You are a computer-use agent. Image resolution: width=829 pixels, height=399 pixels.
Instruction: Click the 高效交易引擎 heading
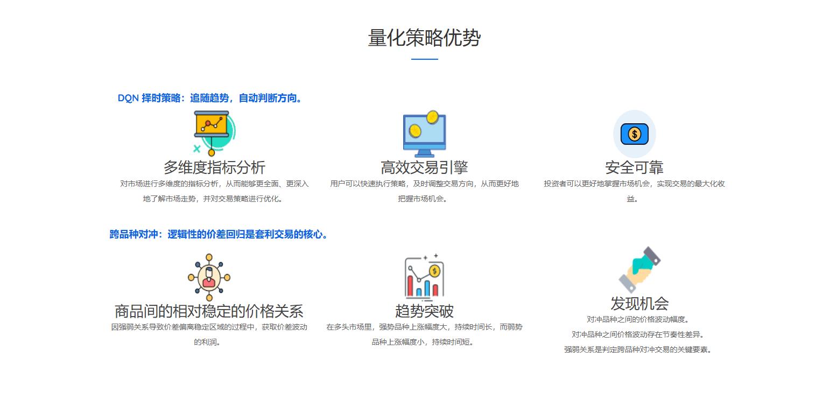[x=424, y=167]
